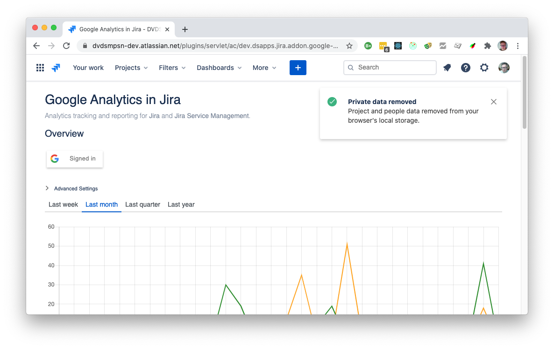Dismiss the Private data removed notification

(x=494, y=102)
